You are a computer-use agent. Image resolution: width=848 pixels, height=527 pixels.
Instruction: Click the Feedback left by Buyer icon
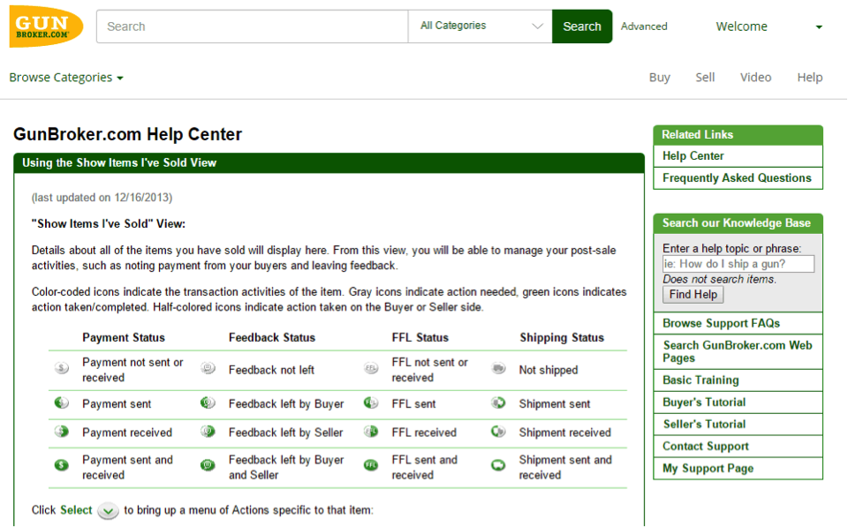[208, 403]
